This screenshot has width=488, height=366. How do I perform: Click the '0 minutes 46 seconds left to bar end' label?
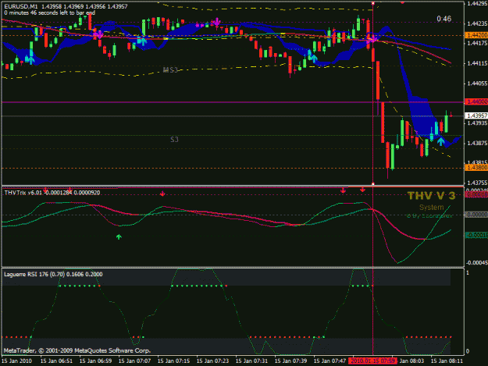[50, 12]
